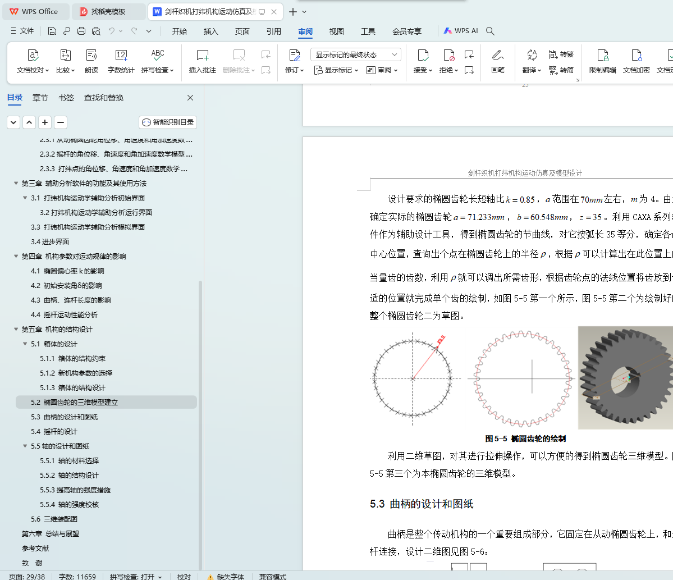The height and width of the screenshot is (580, 673).
Task: Click the 接受 accept change icon
Action: [x=423, y=56]
